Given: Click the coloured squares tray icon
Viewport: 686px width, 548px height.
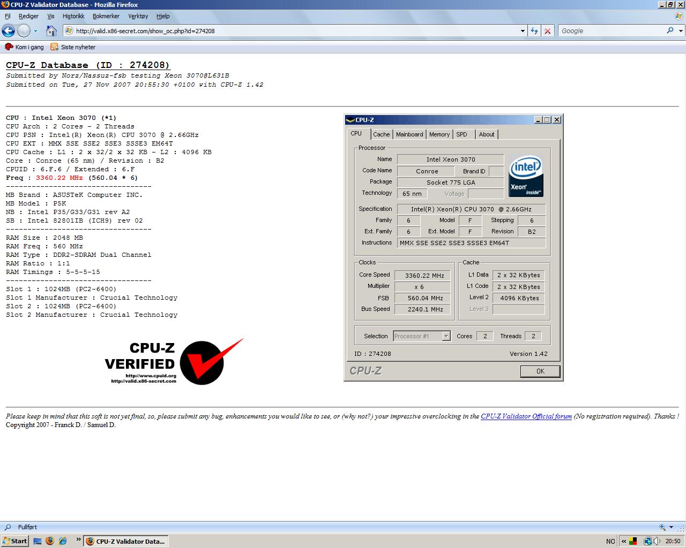Looking at the screenshot, I should (x=633, y=541).
